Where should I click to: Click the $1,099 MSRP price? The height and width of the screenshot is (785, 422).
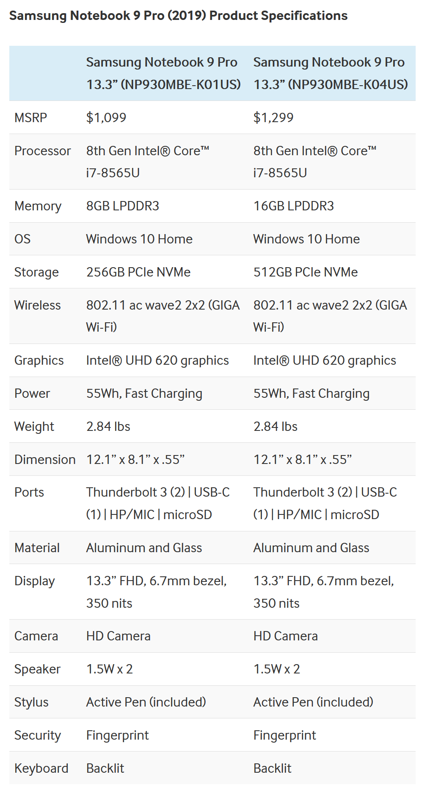pos(106,117)
